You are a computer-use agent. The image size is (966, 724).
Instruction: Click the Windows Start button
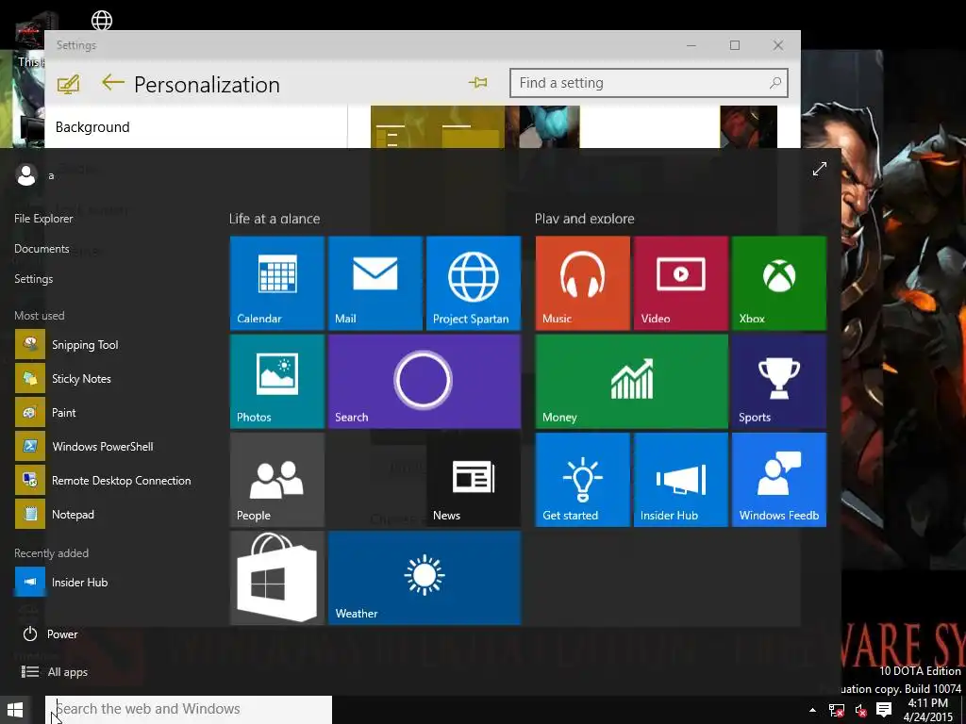(15, 710)
